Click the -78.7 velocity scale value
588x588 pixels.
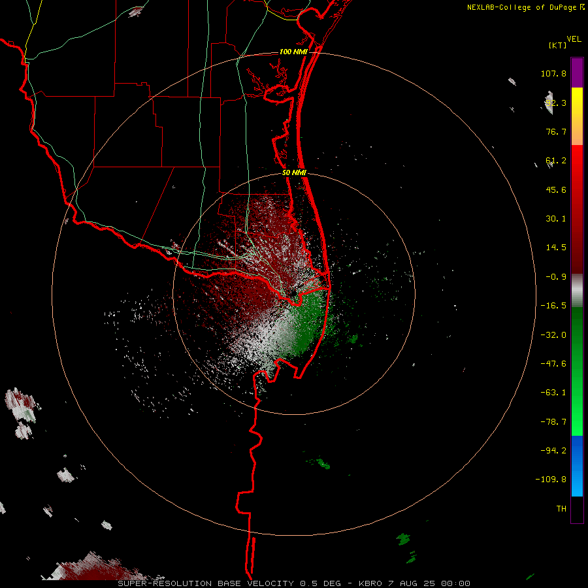pyautogui.click(x=553, y=422)
